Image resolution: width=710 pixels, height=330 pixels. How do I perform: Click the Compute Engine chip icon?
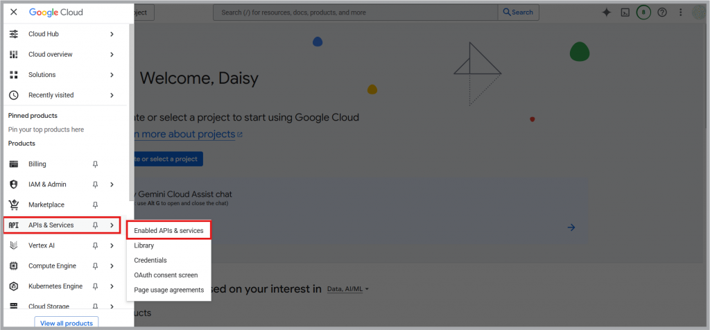[x=14, y=266]
